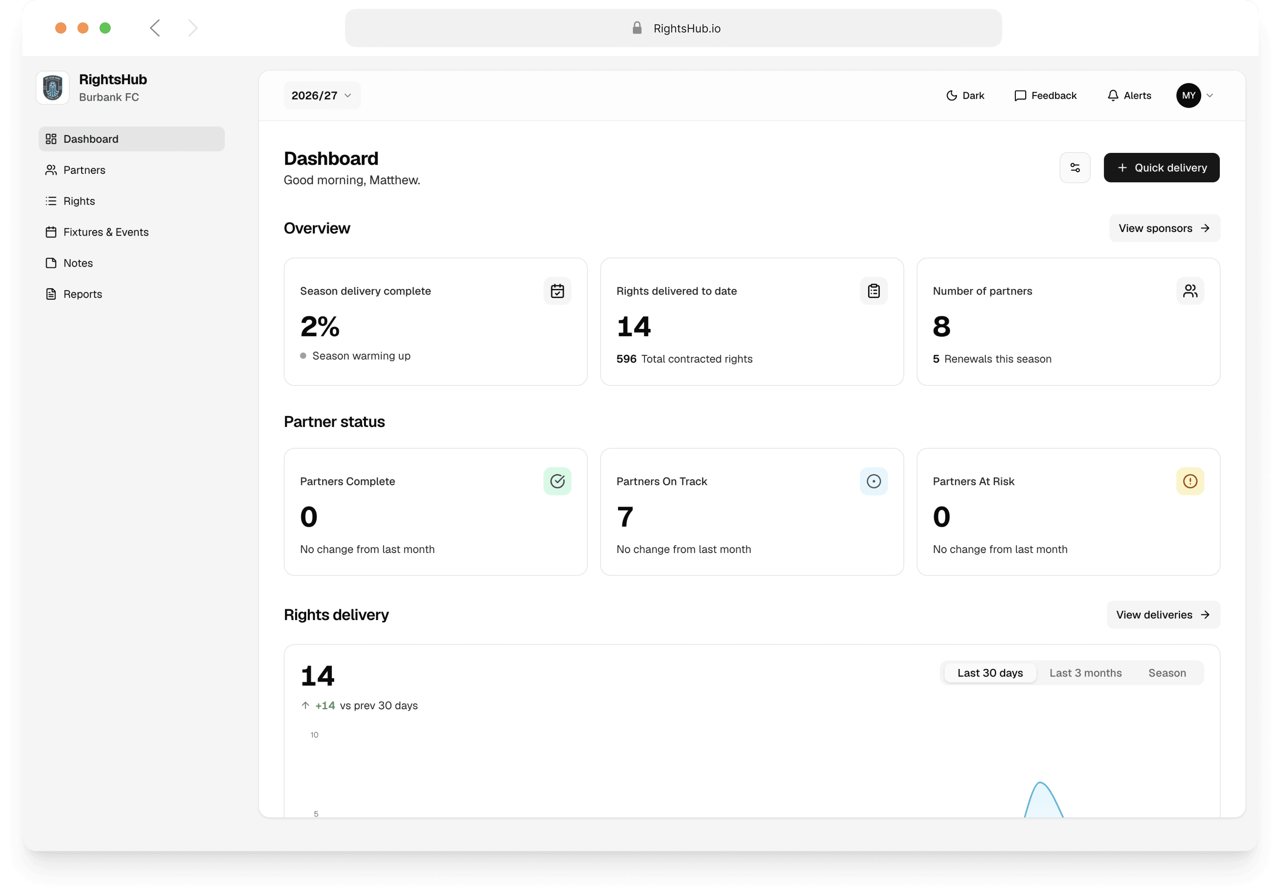Click green check icon on Partners Complete
Screen dimensions: 1281x896
557,481
